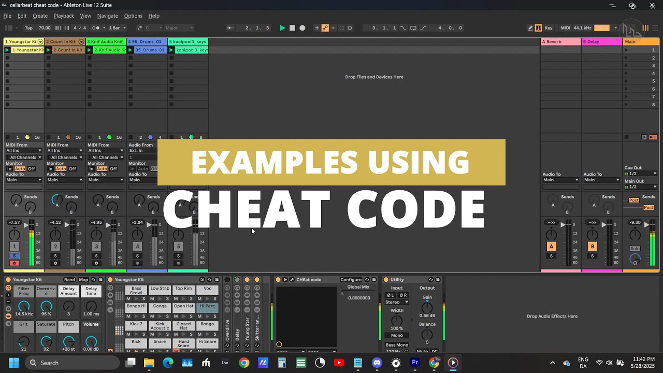The width and height of the screenshot is (663, 373).
Task: Toggle Solo on track 1
Action: 15,256
